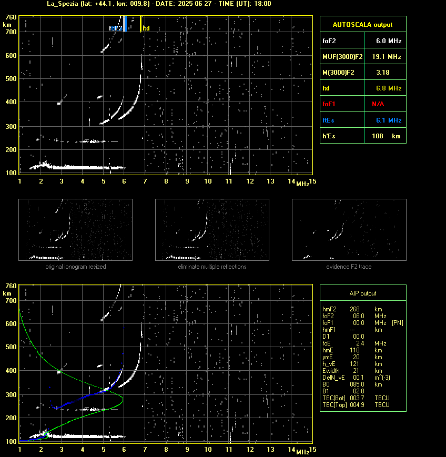
Task: Click the hmE 110 km row
Action: (352, 350)
